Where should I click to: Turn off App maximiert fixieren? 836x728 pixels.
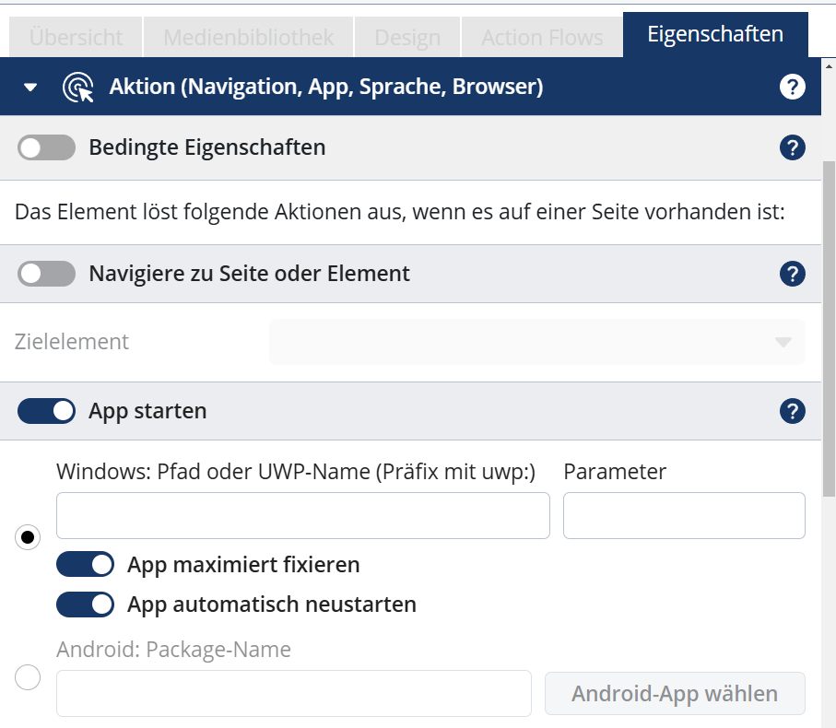(85, 564)
